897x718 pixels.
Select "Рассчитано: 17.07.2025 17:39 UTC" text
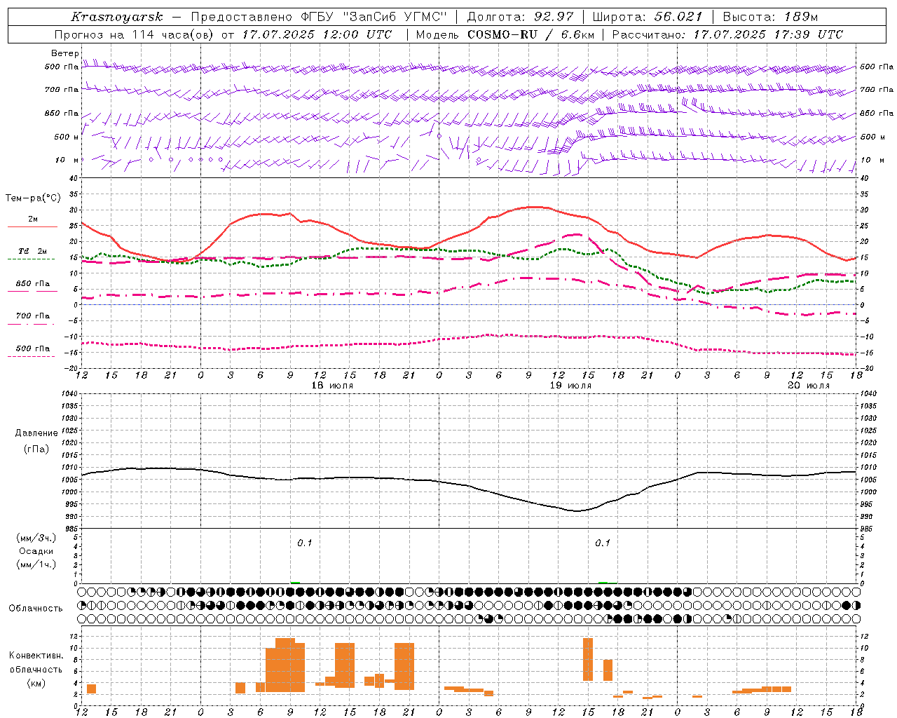coord(727,34)
